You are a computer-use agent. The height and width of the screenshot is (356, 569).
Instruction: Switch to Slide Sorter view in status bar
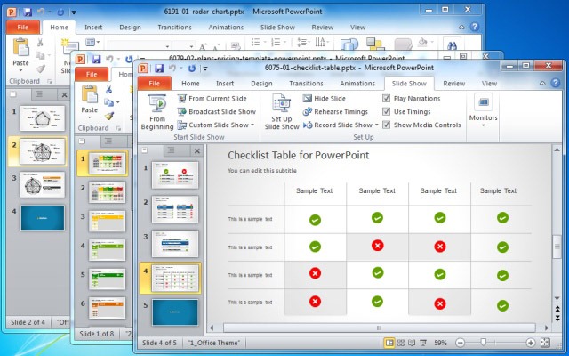tap(401, 343)
